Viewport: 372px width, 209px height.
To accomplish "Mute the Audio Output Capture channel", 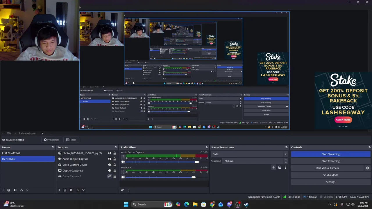I will [x=123, y=162].
